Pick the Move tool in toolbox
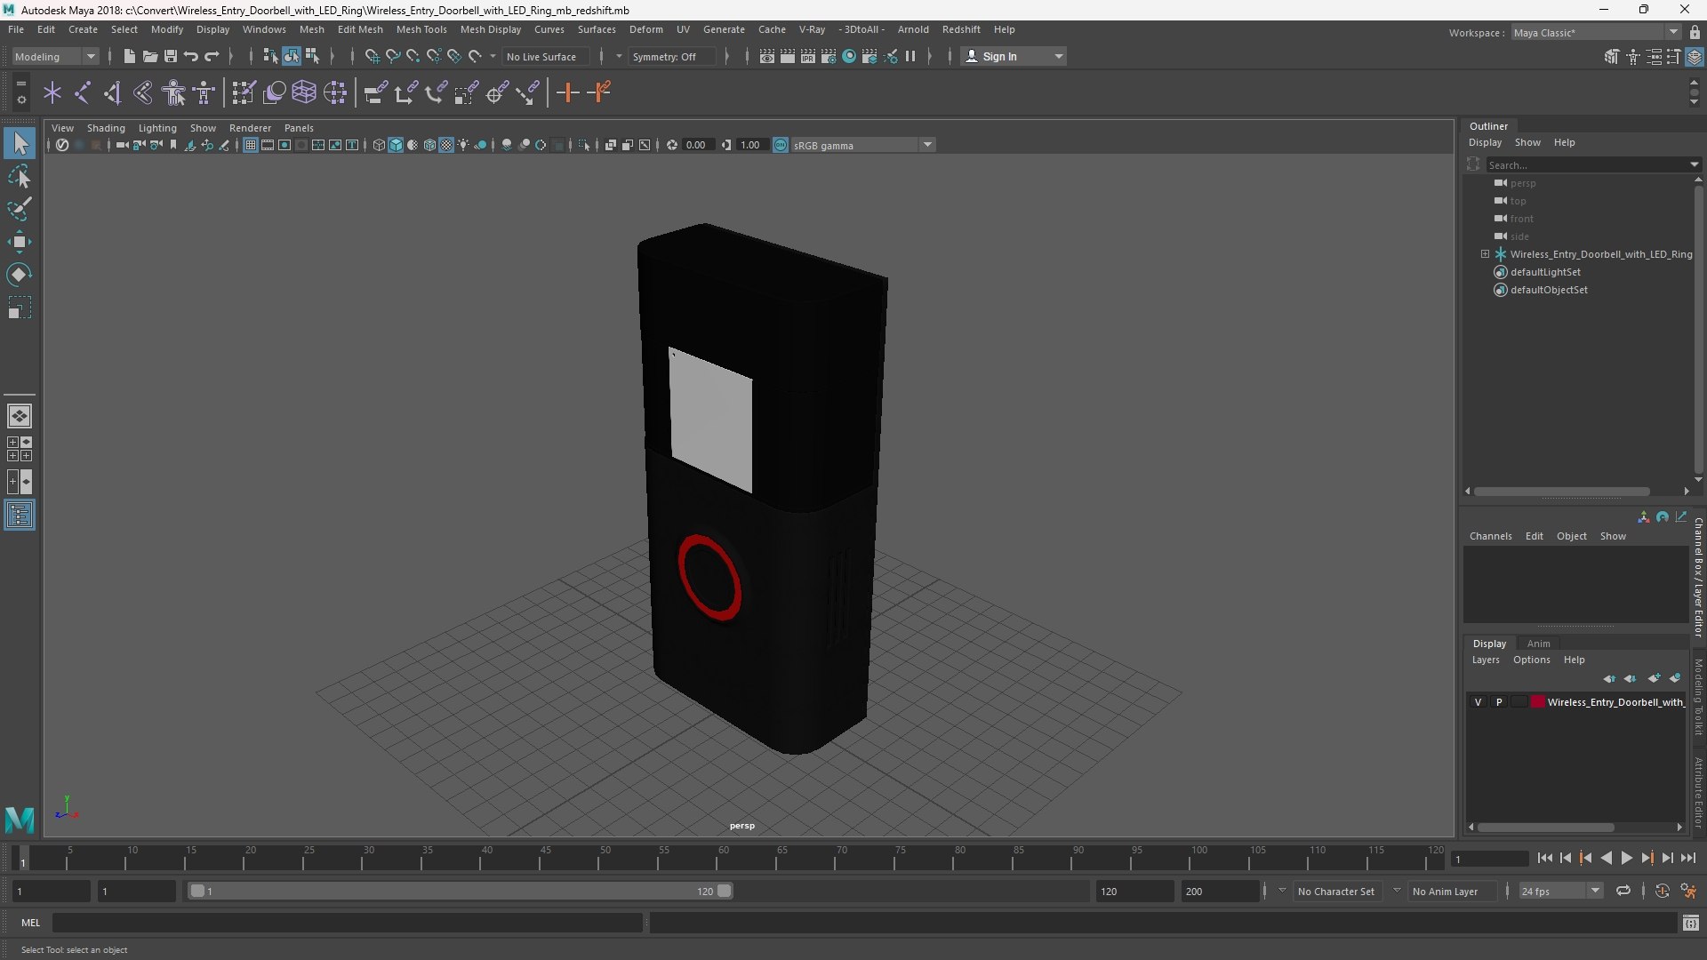 click(x=20, y=242)
